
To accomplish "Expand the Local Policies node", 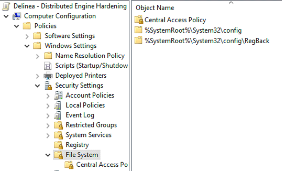I will coord(48,105).
